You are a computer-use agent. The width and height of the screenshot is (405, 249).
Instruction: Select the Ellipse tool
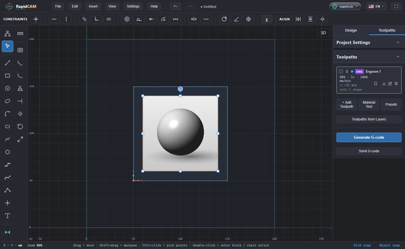[x=8, y=101]
